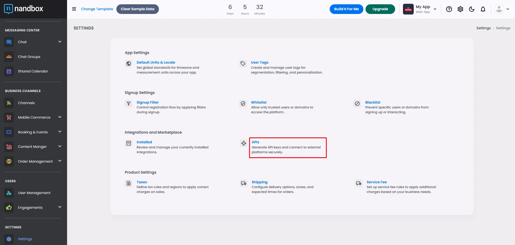Click the User Tags tag icon
515x245 pixels.
tap(243, 64)
